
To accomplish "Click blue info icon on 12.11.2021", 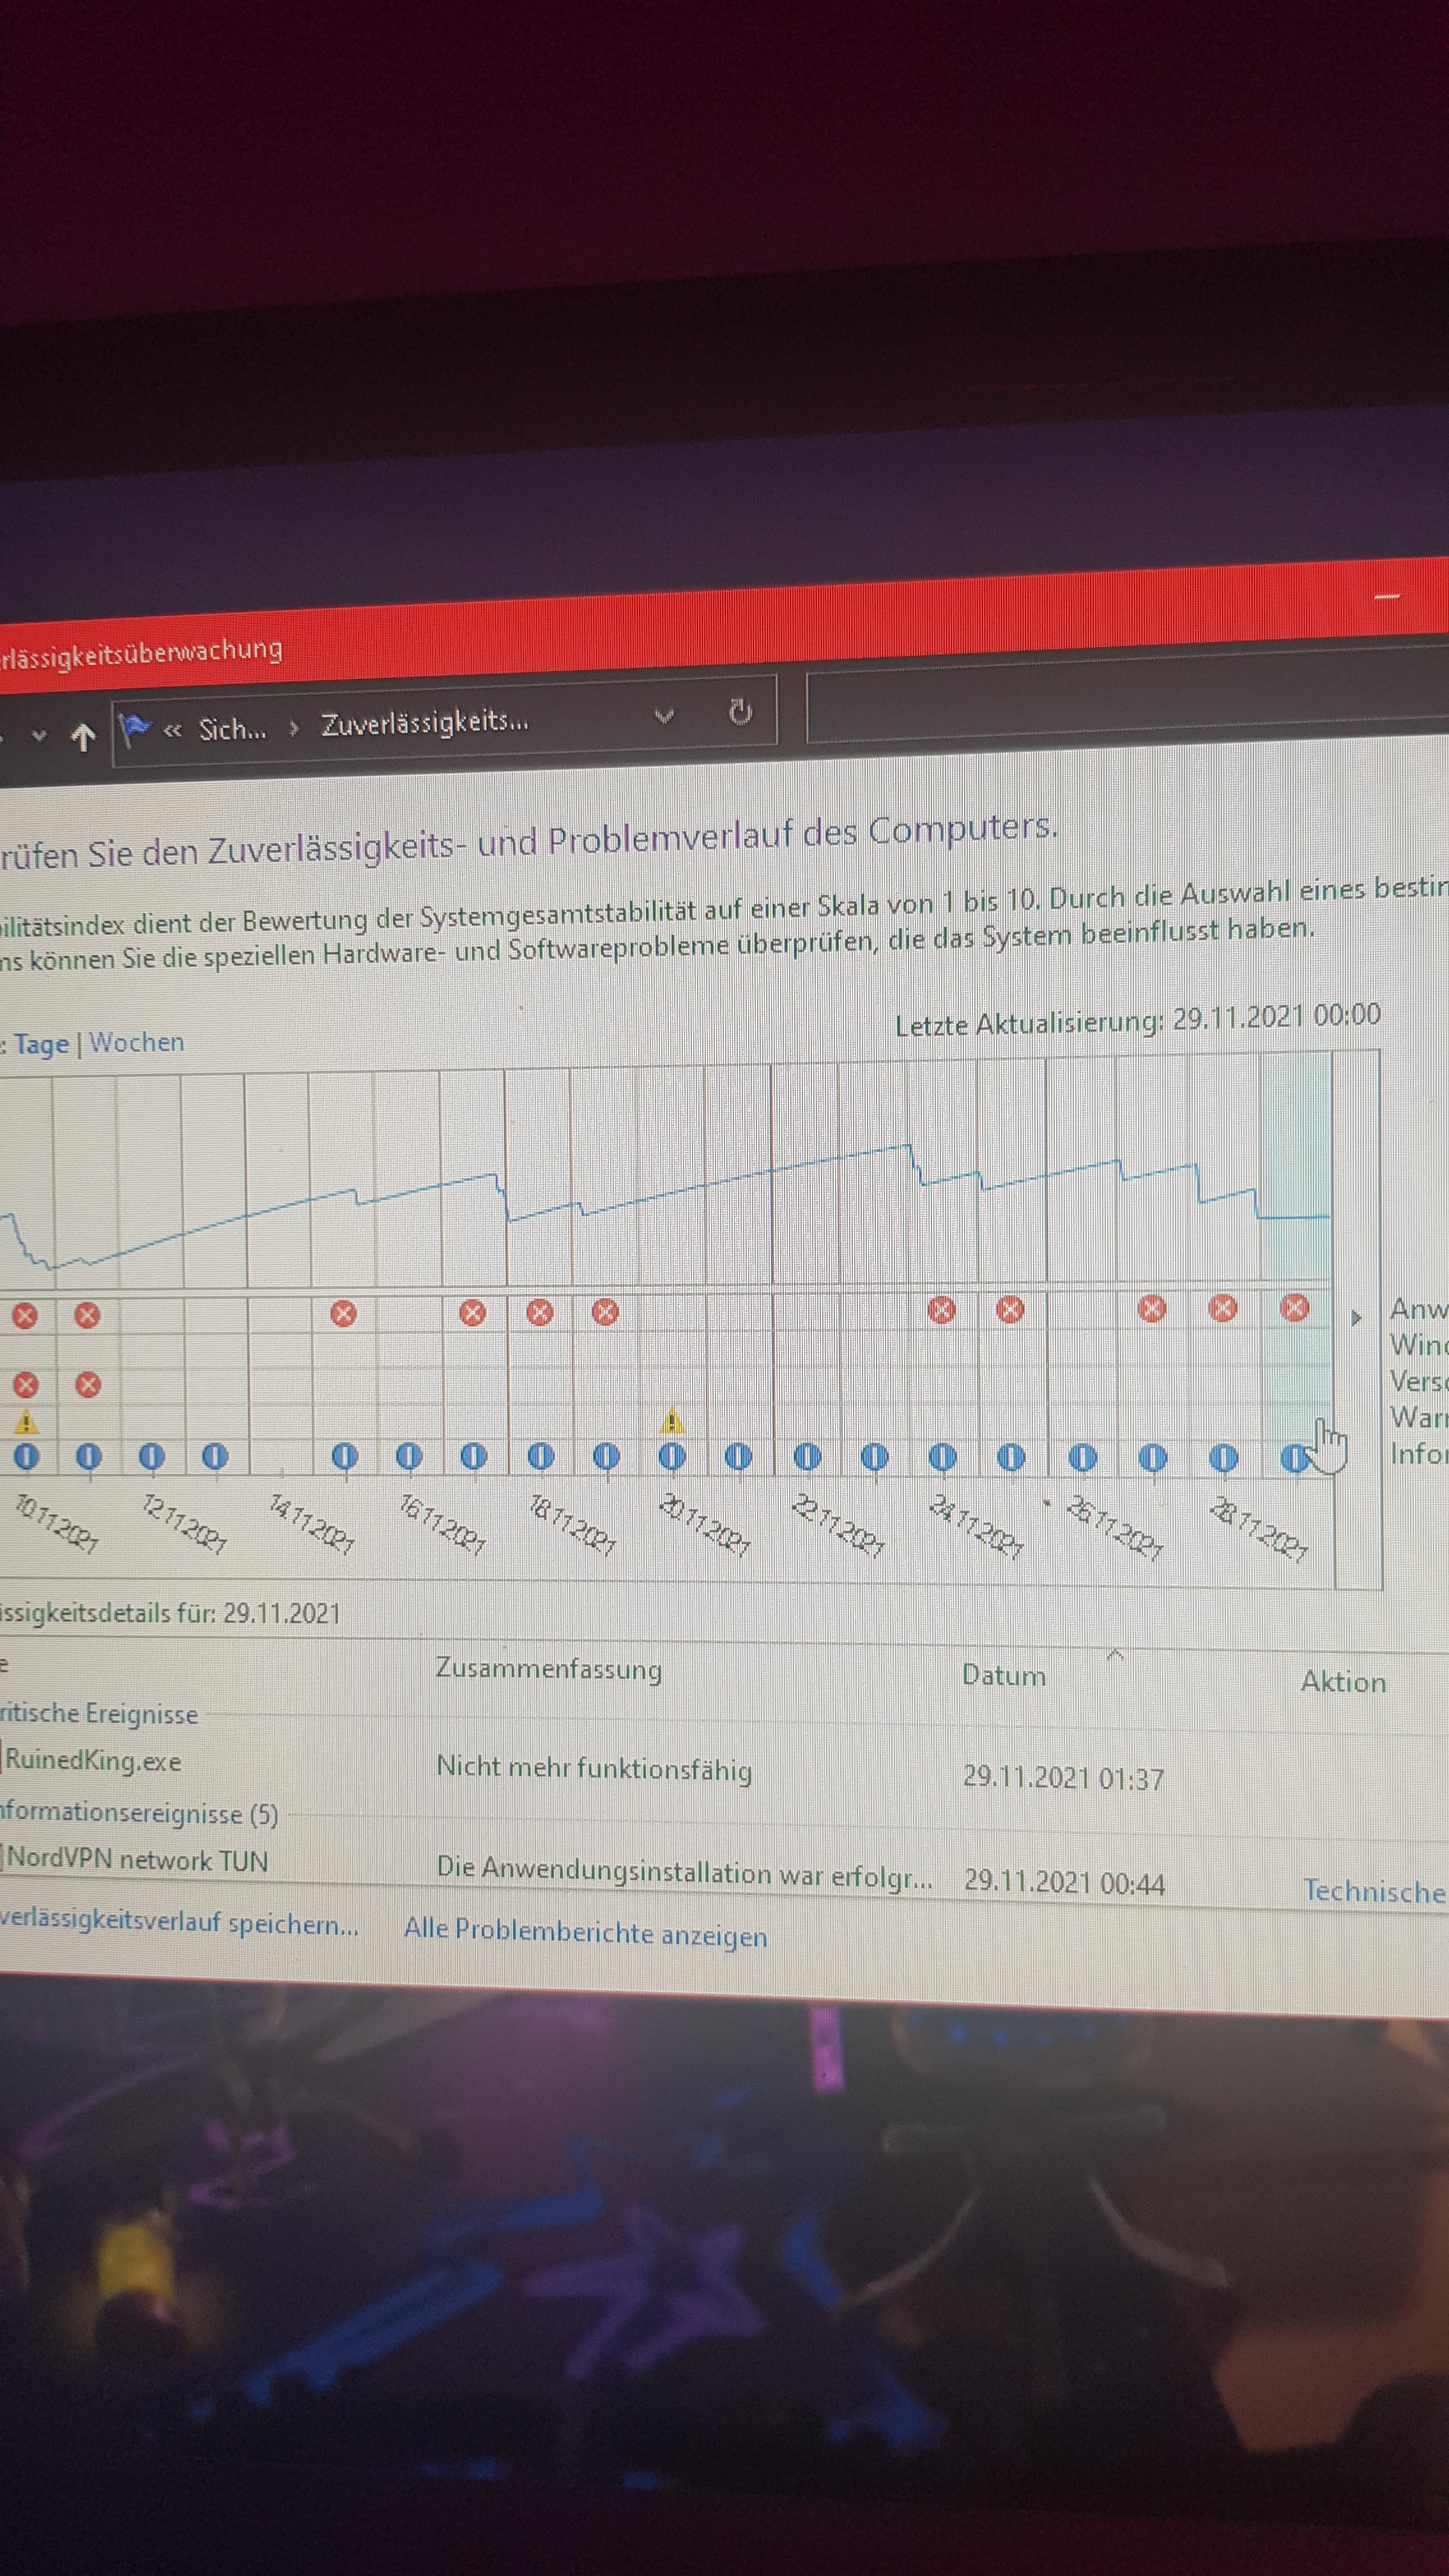I will [x=152, y=1456].
